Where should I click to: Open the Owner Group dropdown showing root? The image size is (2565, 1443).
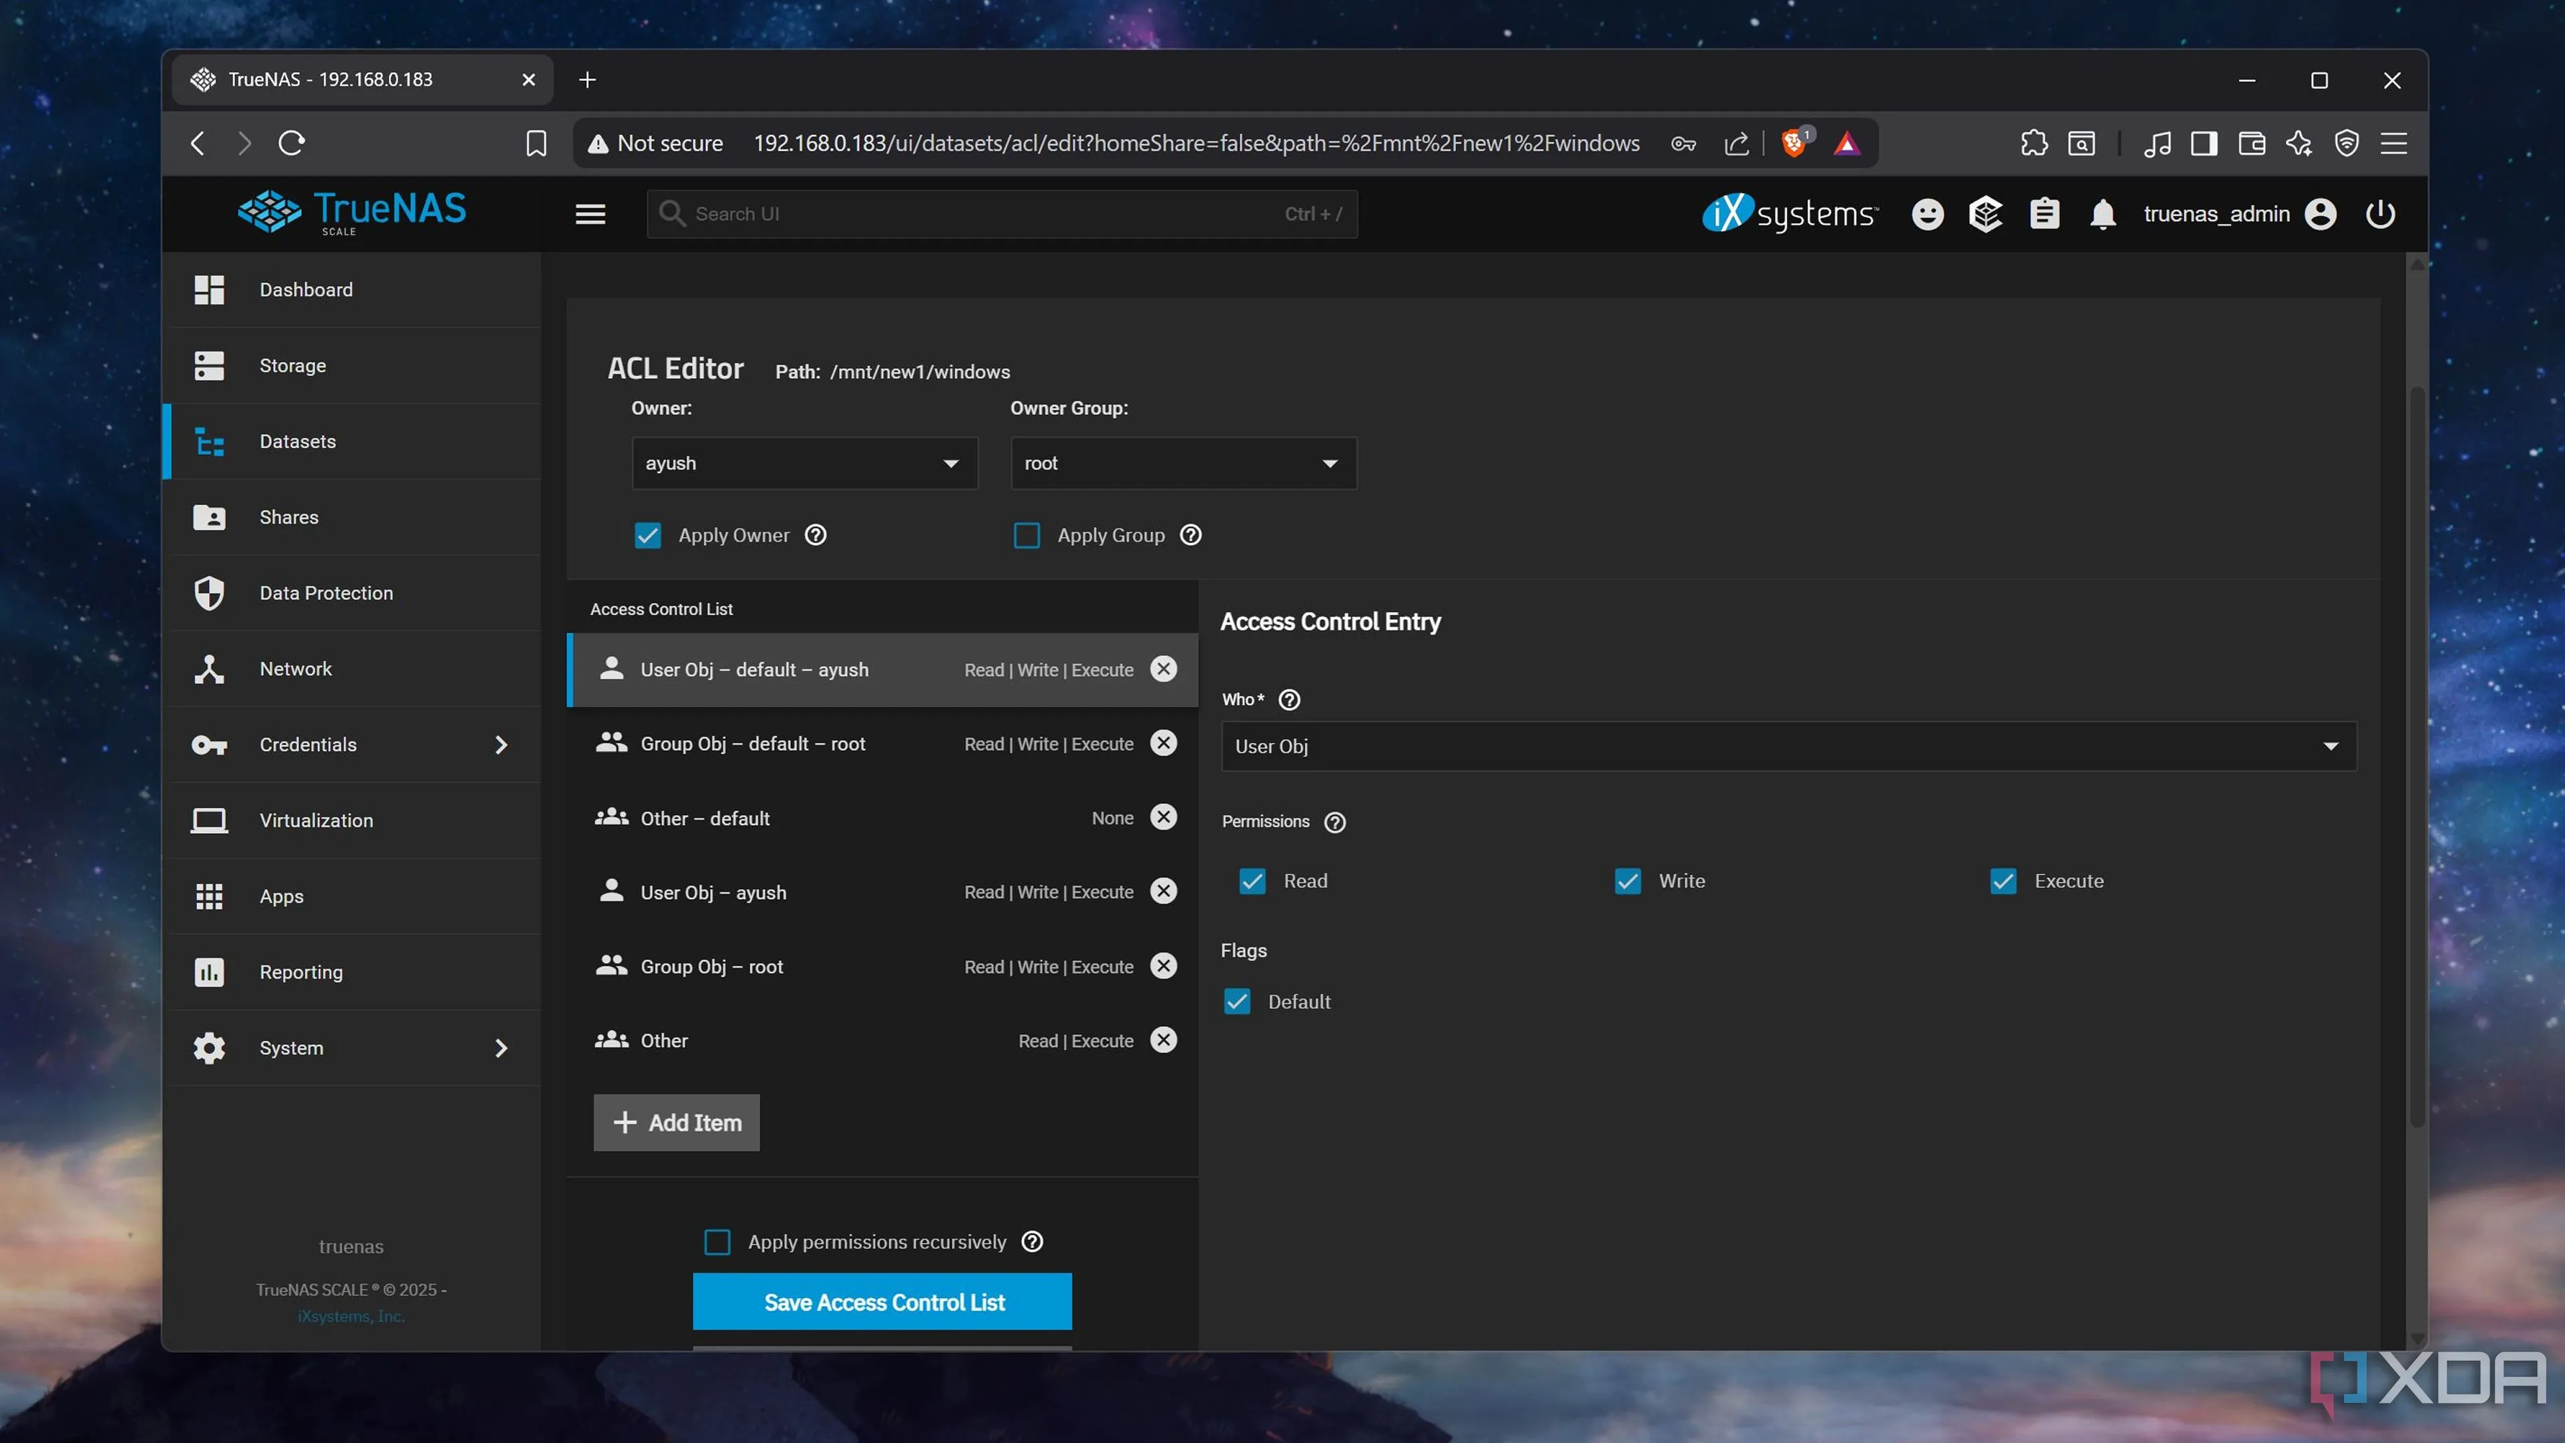pyautogui.click(x=1183, y=463)
